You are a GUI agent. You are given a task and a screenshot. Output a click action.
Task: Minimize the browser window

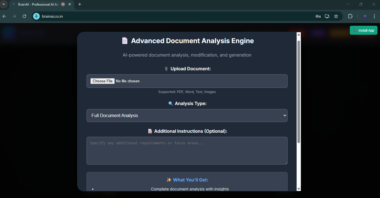(x=348, y=4)
